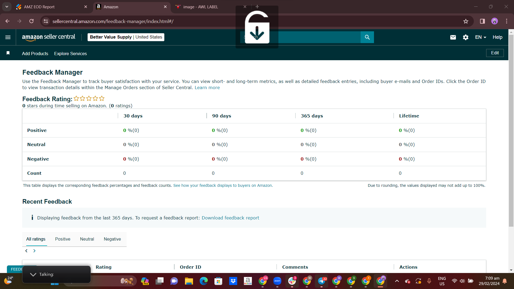The height and width of the screenshot is (289, 514).
Task: Open the Help link
Action: (497, 37)
